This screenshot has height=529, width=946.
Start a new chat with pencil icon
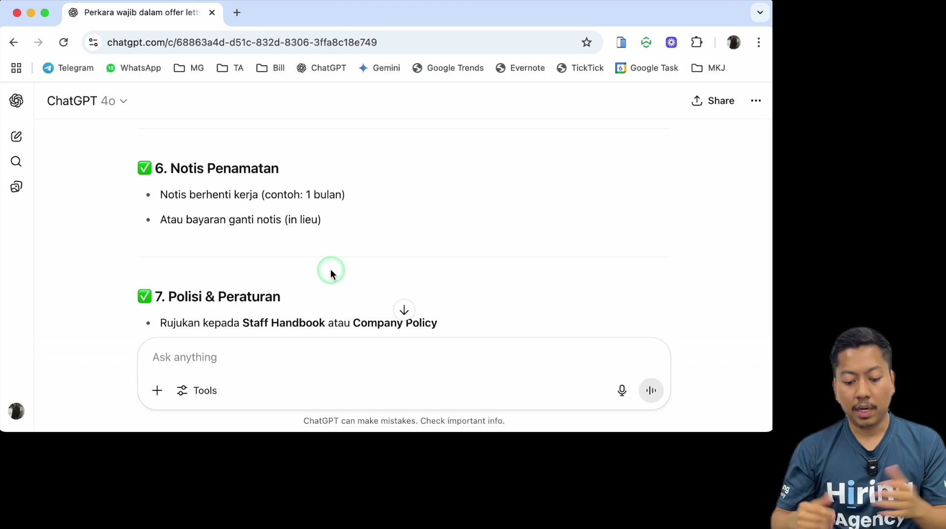(16, 137)
